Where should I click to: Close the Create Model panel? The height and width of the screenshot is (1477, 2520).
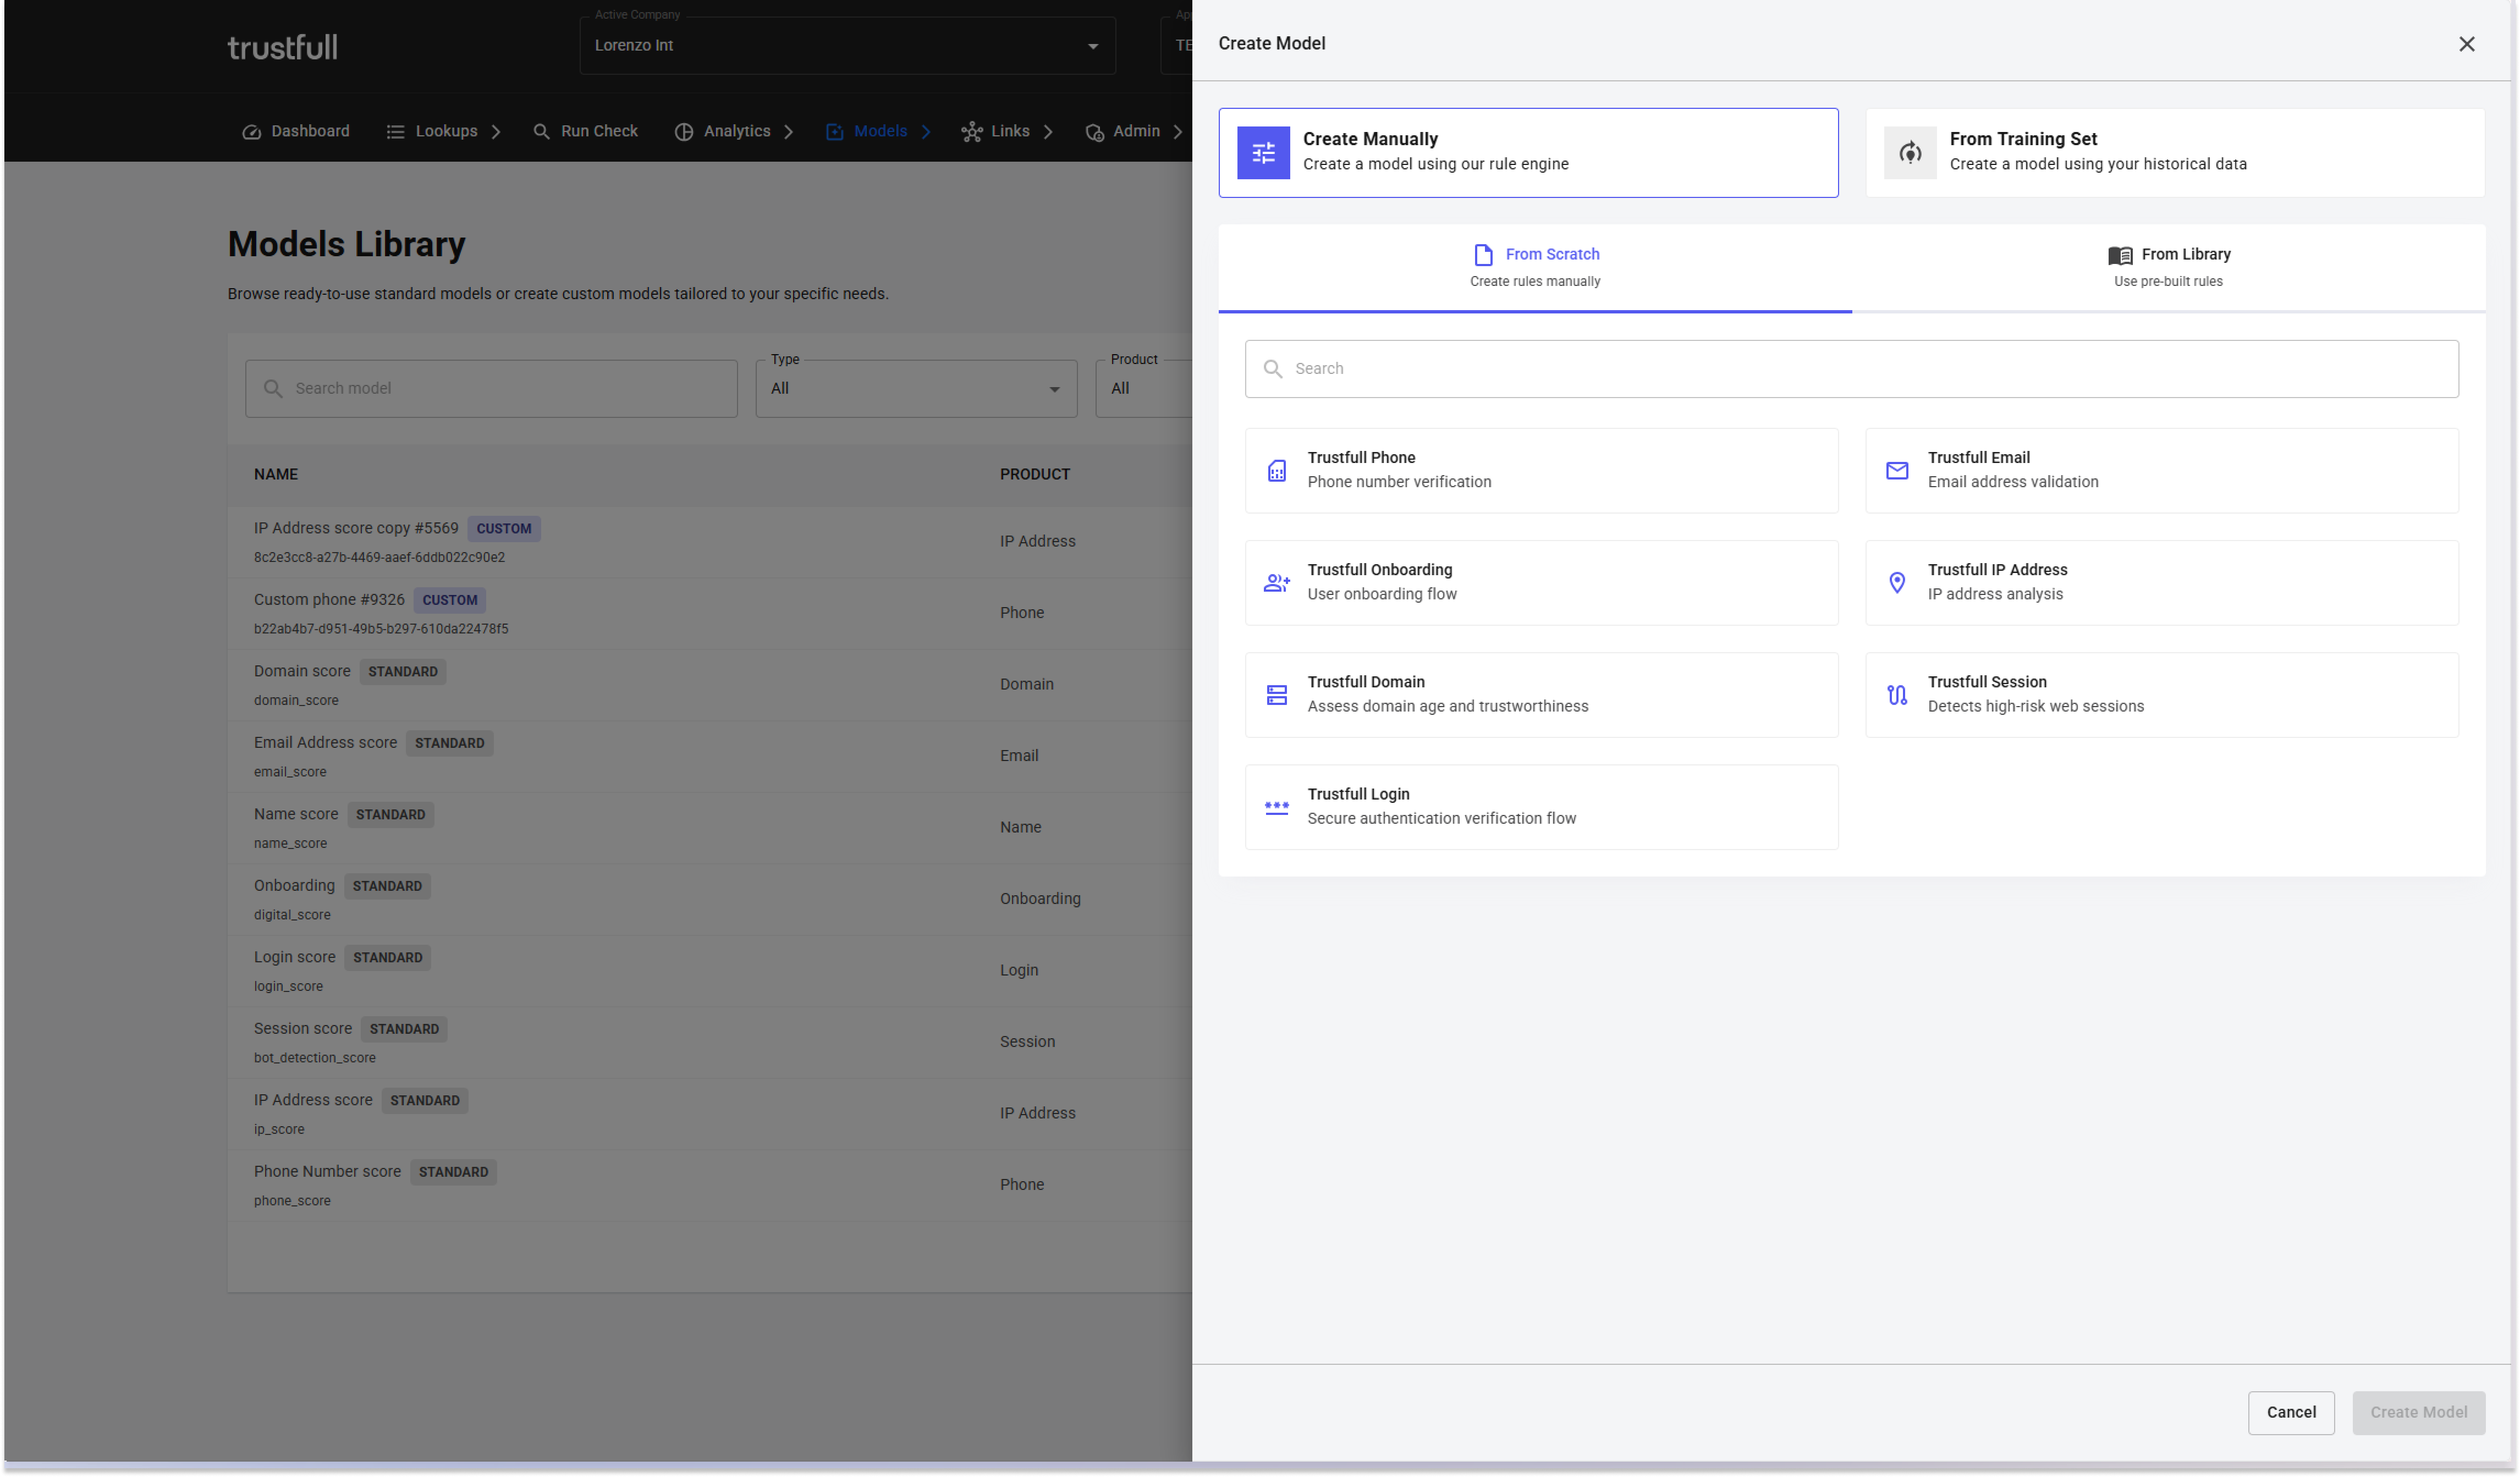[2466, 44]
